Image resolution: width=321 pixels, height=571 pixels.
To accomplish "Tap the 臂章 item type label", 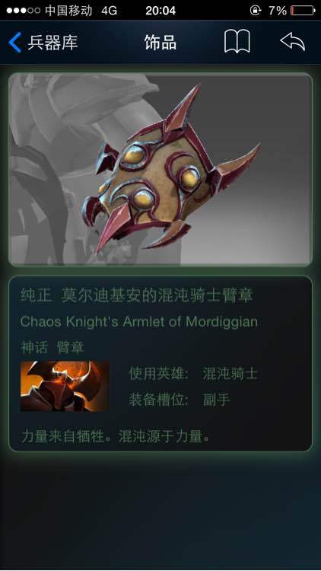I will pyautogui.click(x=71, y=347).
